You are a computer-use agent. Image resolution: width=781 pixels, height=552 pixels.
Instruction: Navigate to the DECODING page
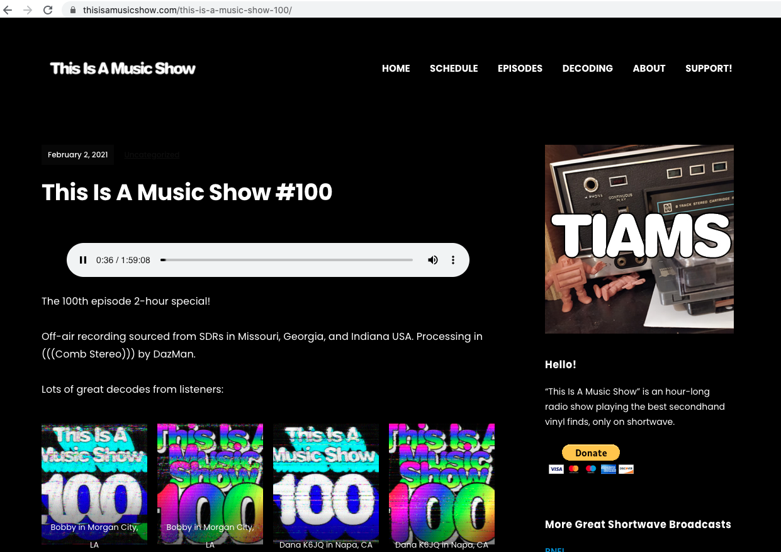[587, 69]
